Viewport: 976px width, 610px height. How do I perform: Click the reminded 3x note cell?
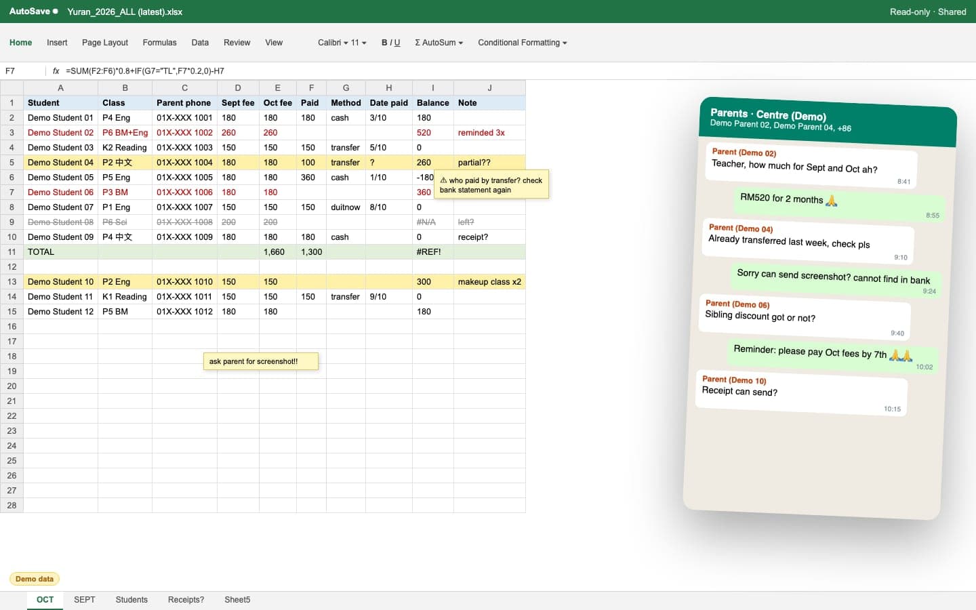tap(489, 132)
